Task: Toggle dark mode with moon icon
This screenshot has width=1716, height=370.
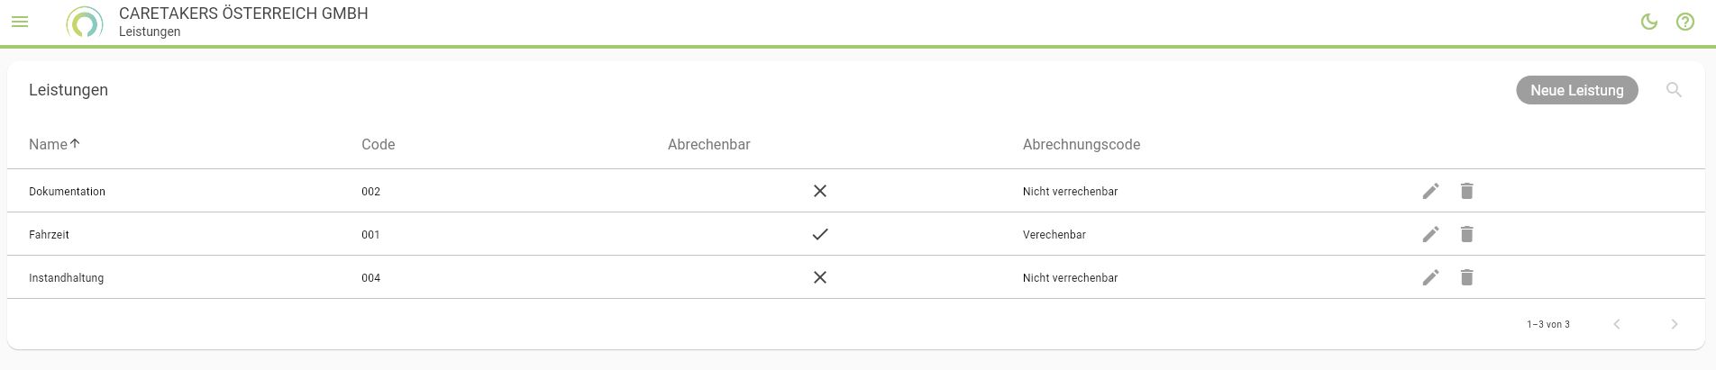Action: pyautogui.click(x=1649, y=22)
